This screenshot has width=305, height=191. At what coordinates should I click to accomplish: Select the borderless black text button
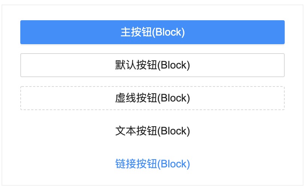[152, 131]
